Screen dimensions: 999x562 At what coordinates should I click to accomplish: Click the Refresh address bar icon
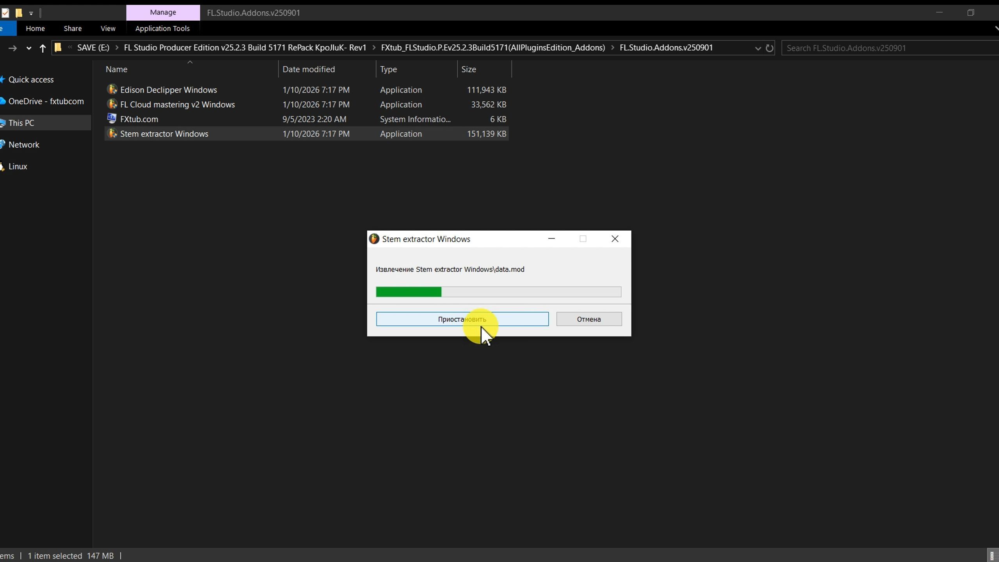(x=770, y=48)
